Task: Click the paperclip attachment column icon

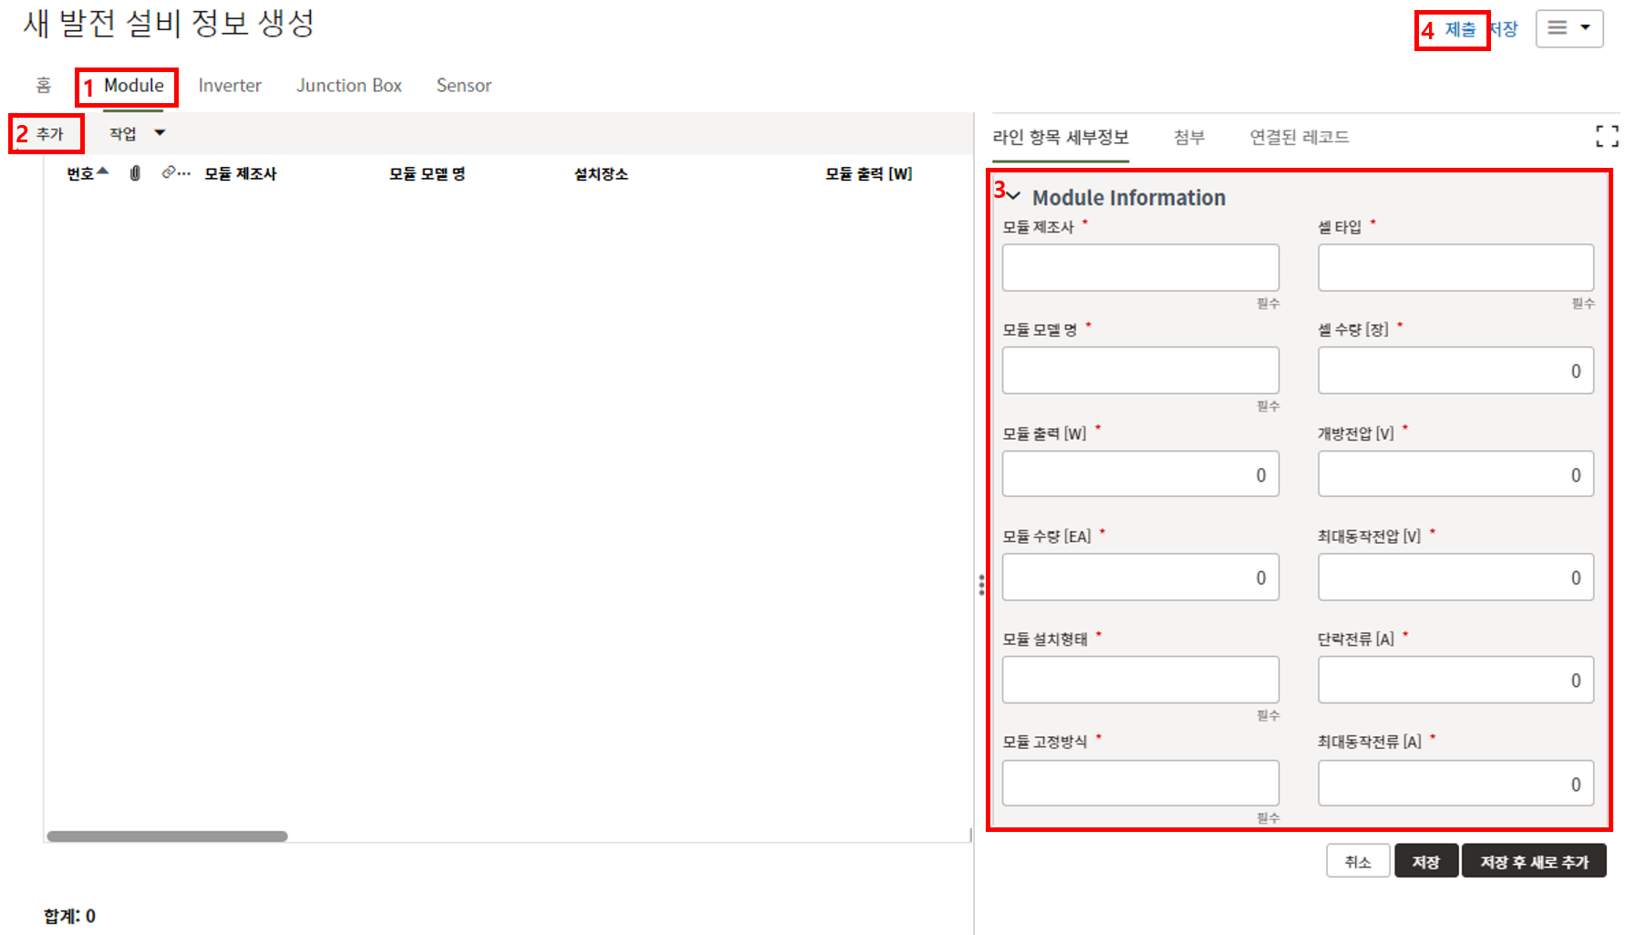Action: click(x=135, y=173)
